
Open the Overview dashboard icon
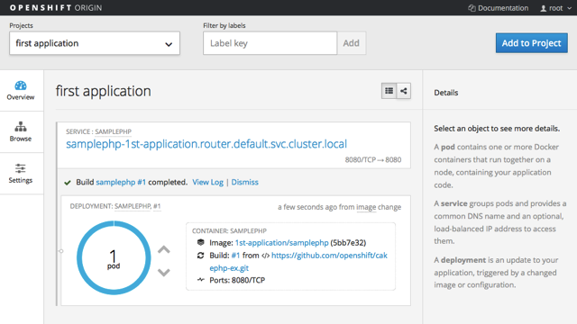pos(21,85)
